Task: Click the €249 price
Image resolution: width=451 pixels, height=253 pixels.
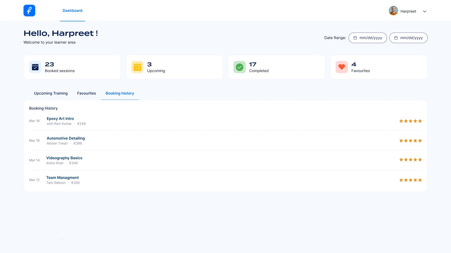Action: coord(82,124)
